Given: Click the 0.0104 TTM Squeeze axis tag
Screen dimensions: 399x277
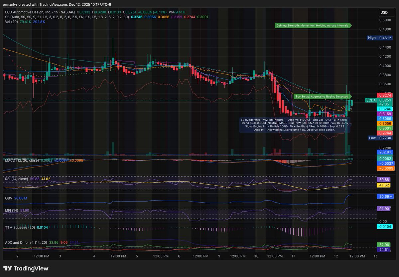Looking at the screenshot, I should pyautogui.click(x=384, y=227).
